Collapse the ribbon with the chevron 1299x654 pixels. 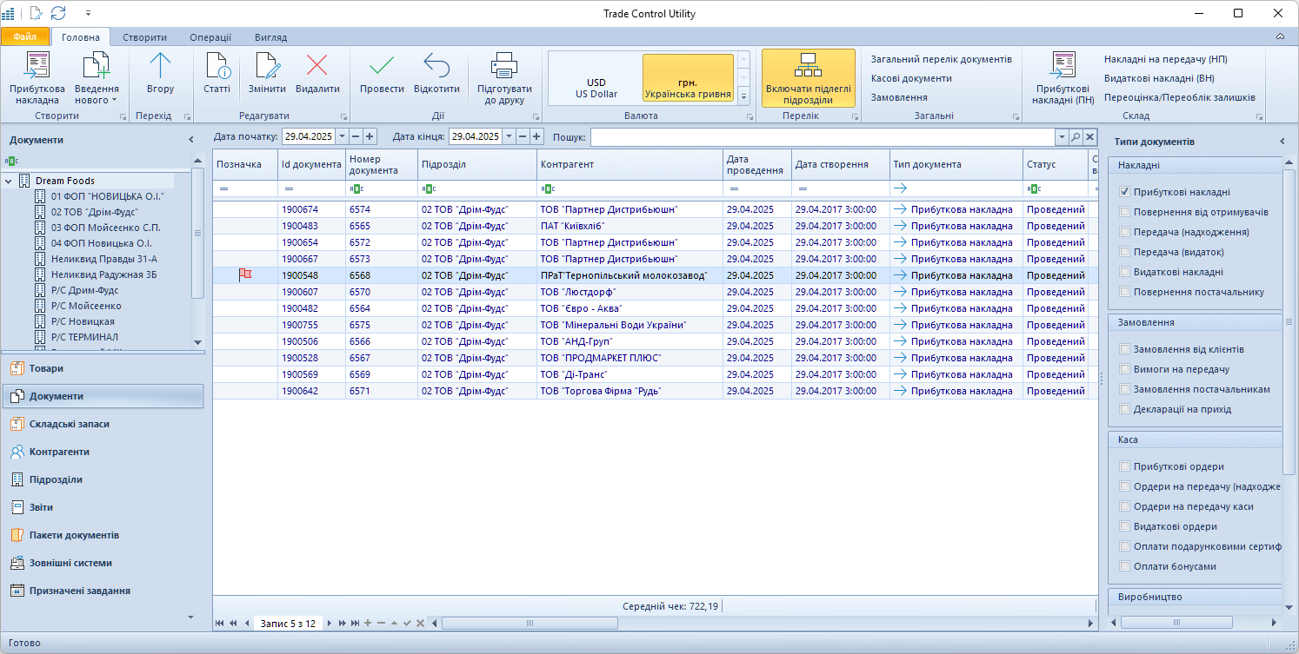click(1280, 37)
